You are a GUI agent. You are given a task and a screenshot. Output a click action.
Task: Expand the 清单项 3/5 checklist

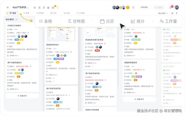(x=91, y=63)
